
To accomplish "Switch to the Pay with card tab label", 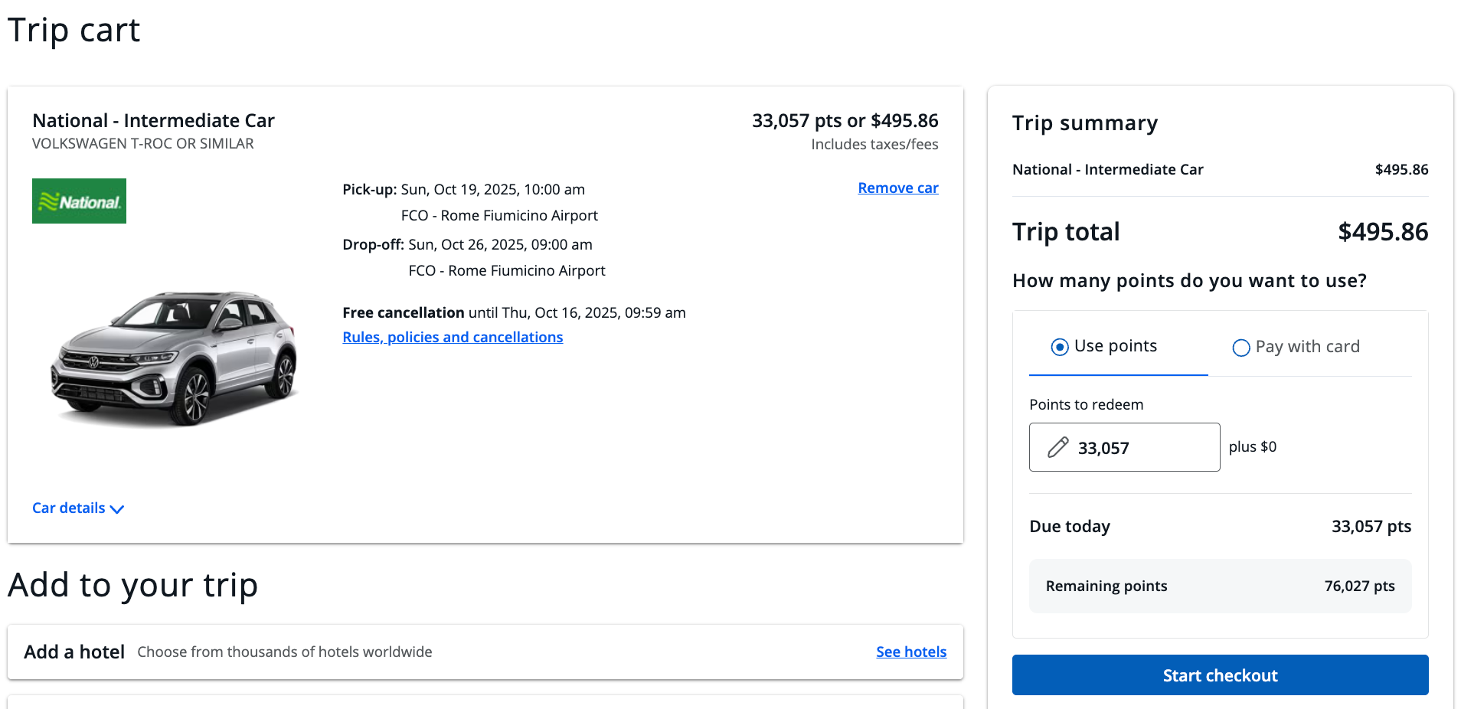I will (1307, 347).
